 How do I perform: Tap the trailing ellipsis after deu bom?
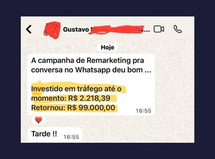tap(148, 71)
